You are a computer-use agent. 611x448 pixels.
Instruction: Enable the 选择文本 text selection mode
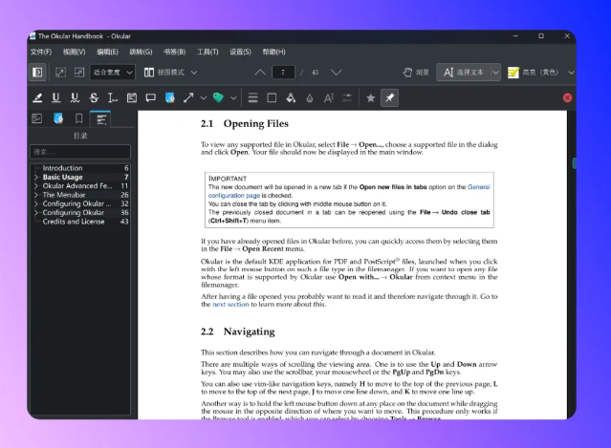click(464, 73)
